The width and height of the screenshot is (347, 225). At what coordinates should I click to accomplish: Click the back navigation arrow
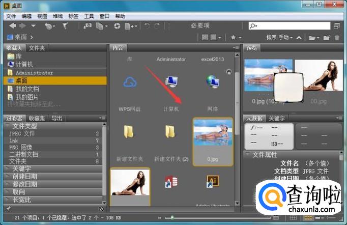[x=13, y=26]
